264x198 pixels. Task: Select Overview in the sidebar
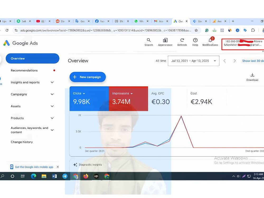(32, 58)
